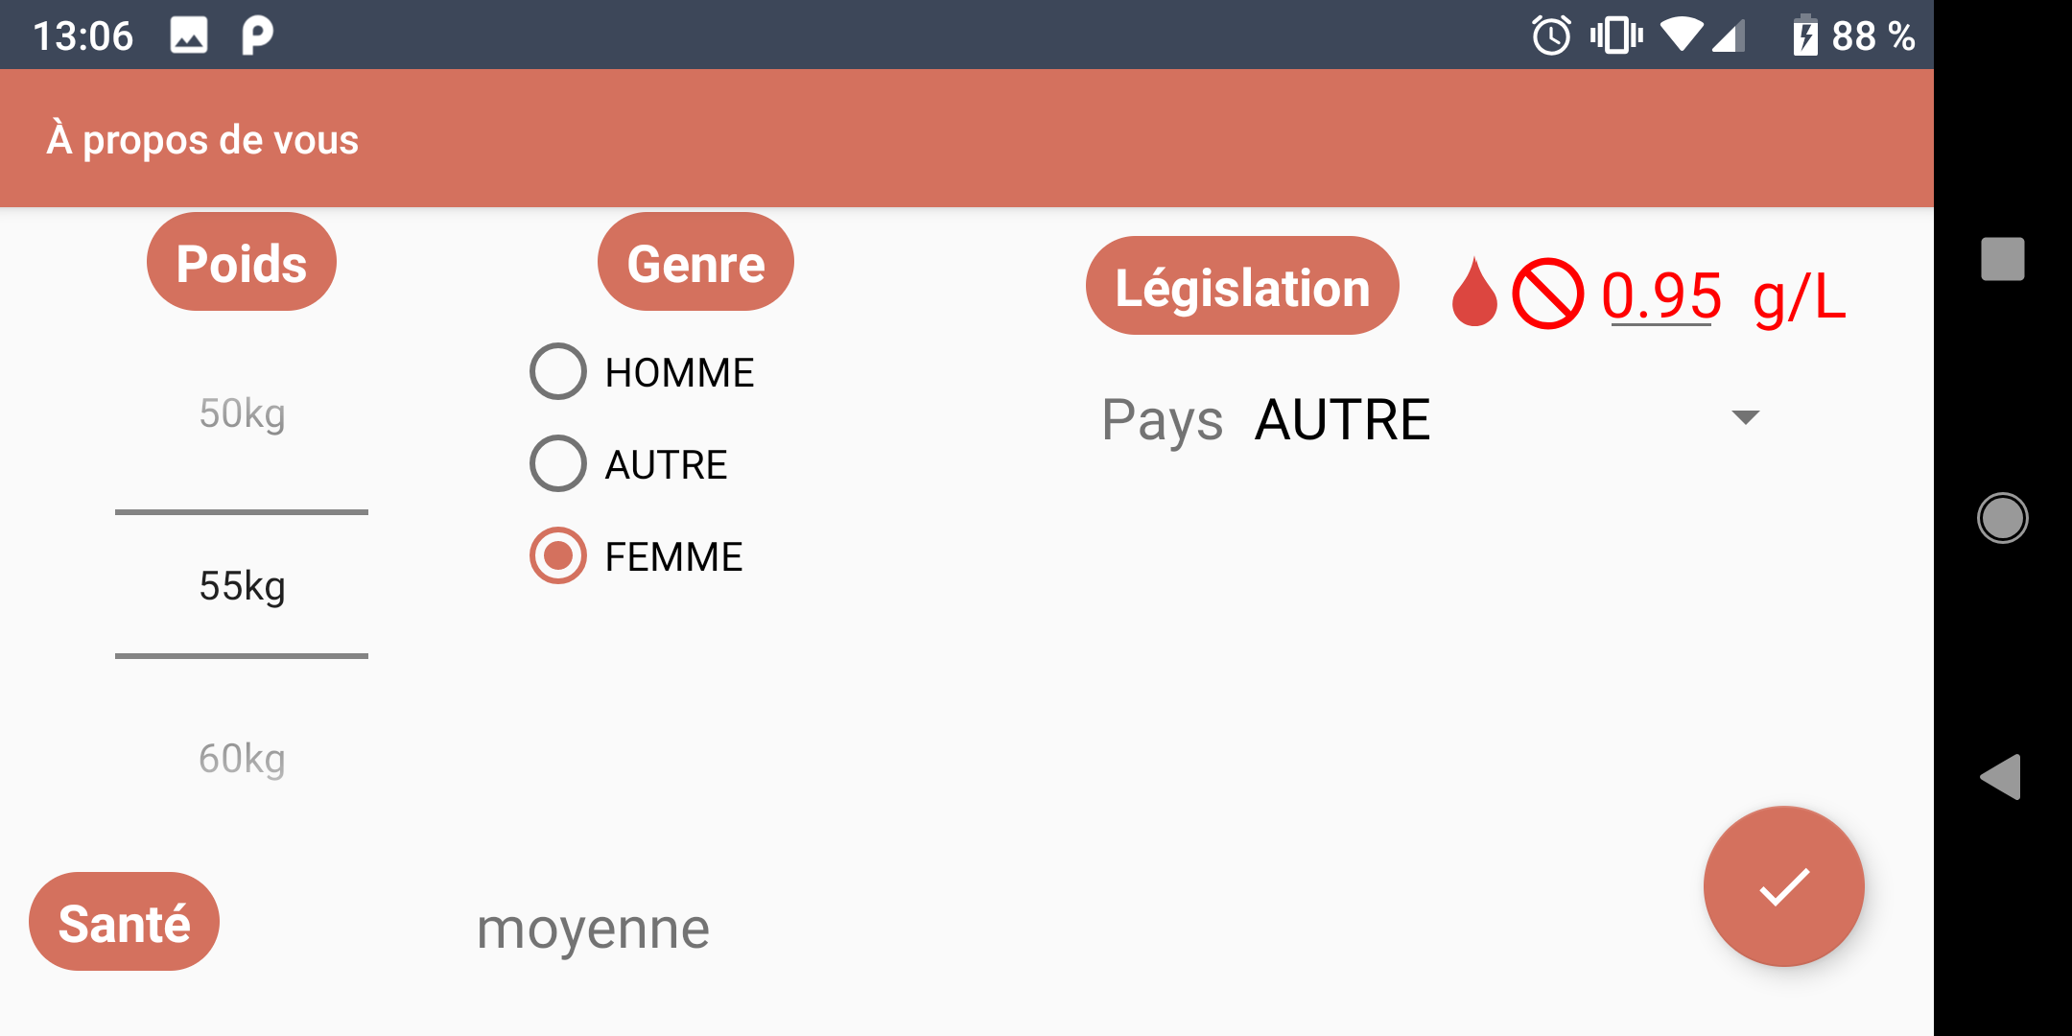The image size is (2072, 1036).
Task: Open the AUTRE country selector
Action: pyautogui.click(x=1508, y=419)
